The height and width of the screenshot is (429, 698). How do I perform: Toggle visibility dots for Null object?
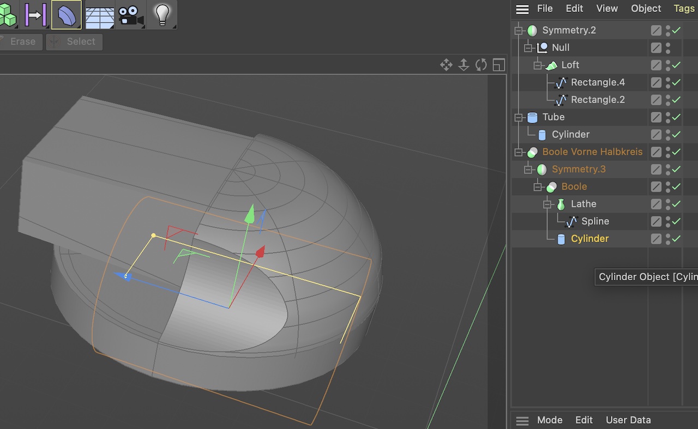pos(668,48)
